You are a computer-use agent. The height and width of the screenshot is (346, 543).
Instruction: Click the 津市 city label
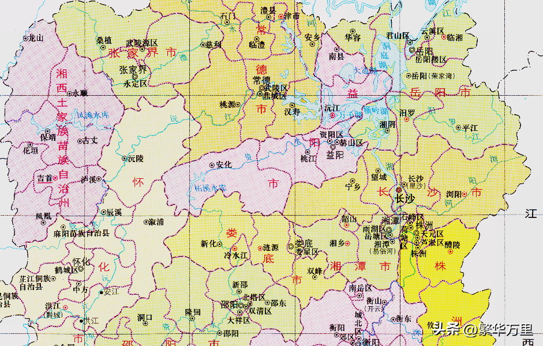pos(291,16)
